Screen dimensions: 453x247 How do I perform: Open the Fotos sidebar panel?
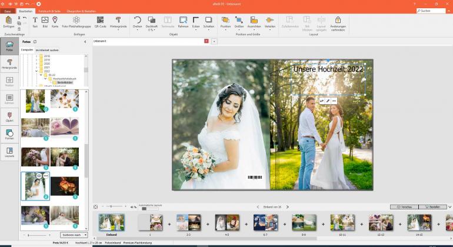click(9, 46)
